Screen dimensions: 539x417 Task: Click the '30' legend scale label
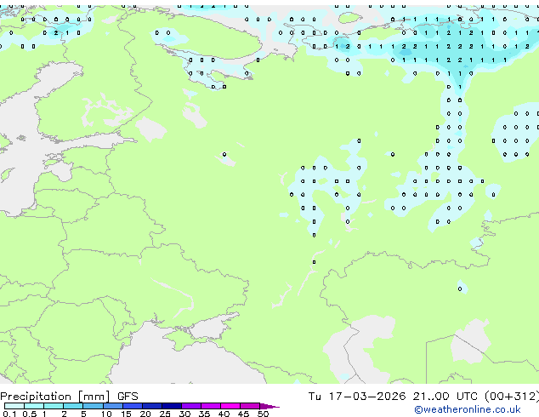click(184, 414)
